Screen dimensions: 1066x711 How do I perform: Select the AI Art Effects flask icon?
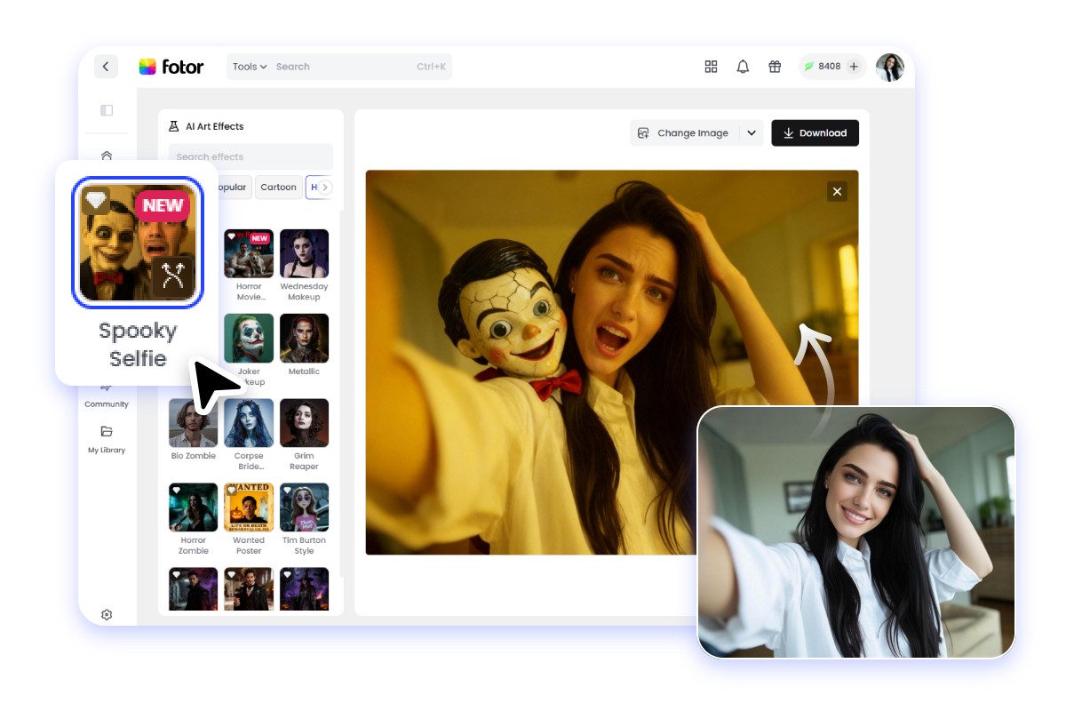pos(174,126)
